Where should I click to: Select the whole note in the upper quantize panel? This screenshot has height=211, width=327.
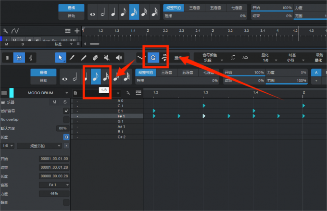[93, 12]
